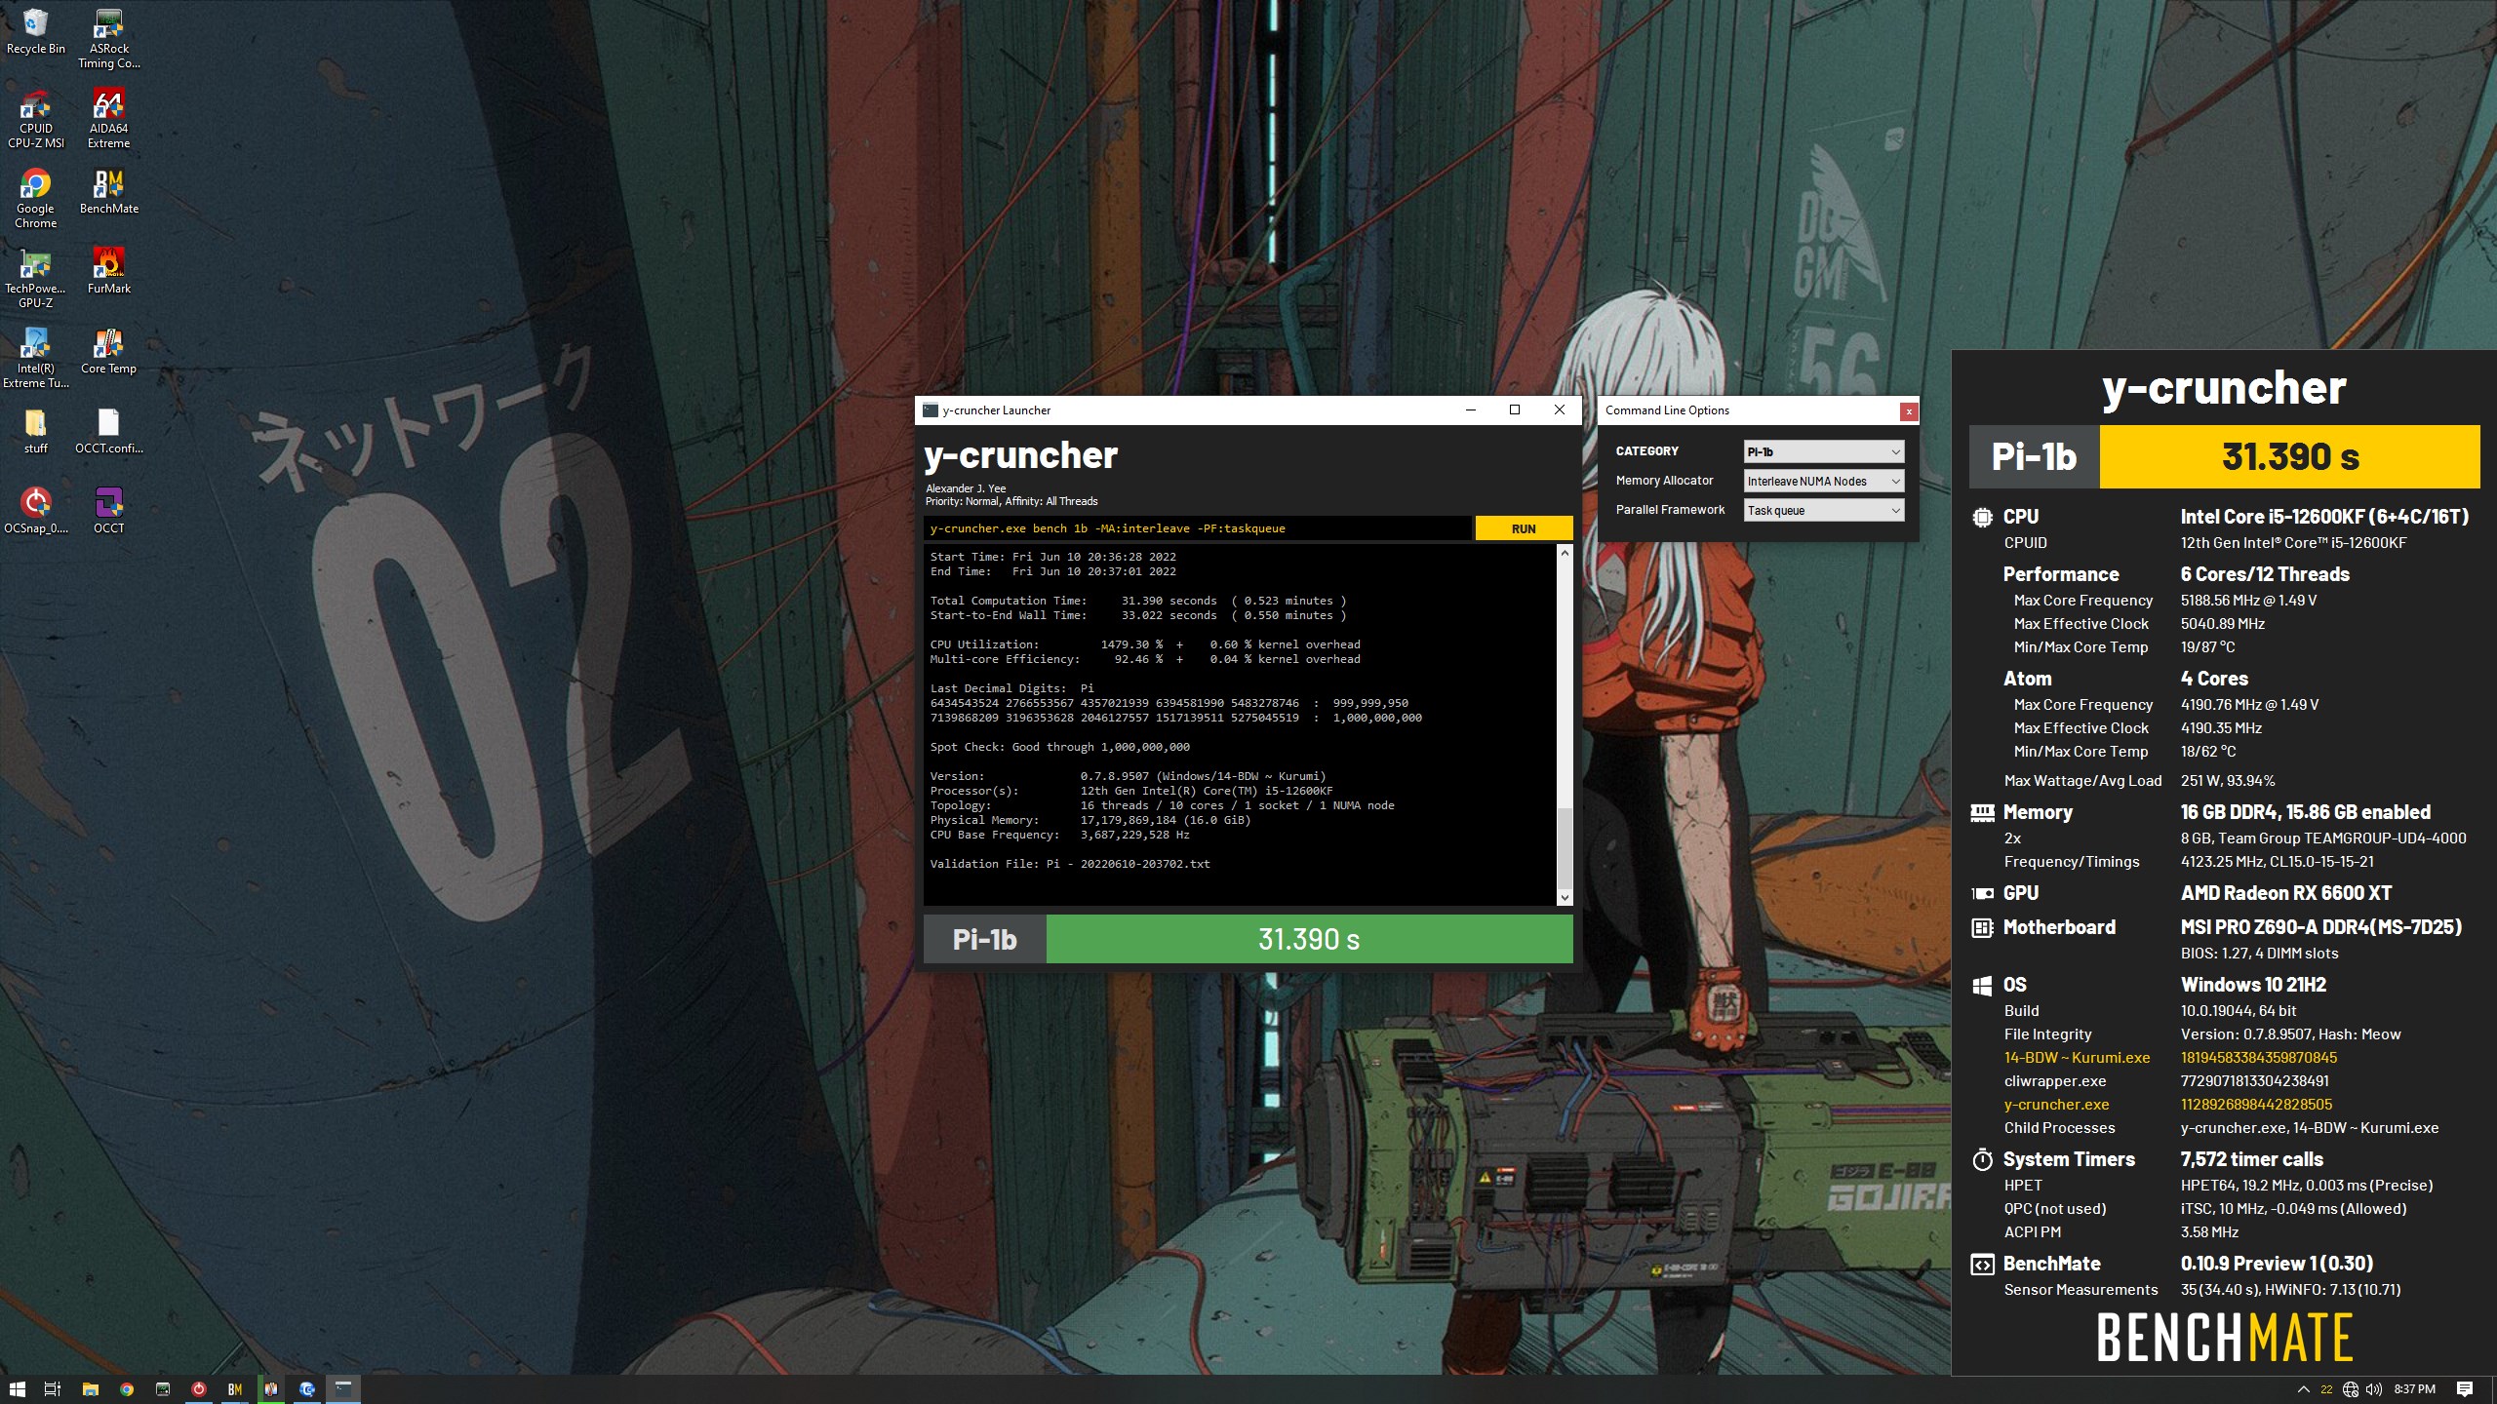Click the yellow RUN button
The width and height of the screenshot is (2497, 1404).
click(1524, 528)
